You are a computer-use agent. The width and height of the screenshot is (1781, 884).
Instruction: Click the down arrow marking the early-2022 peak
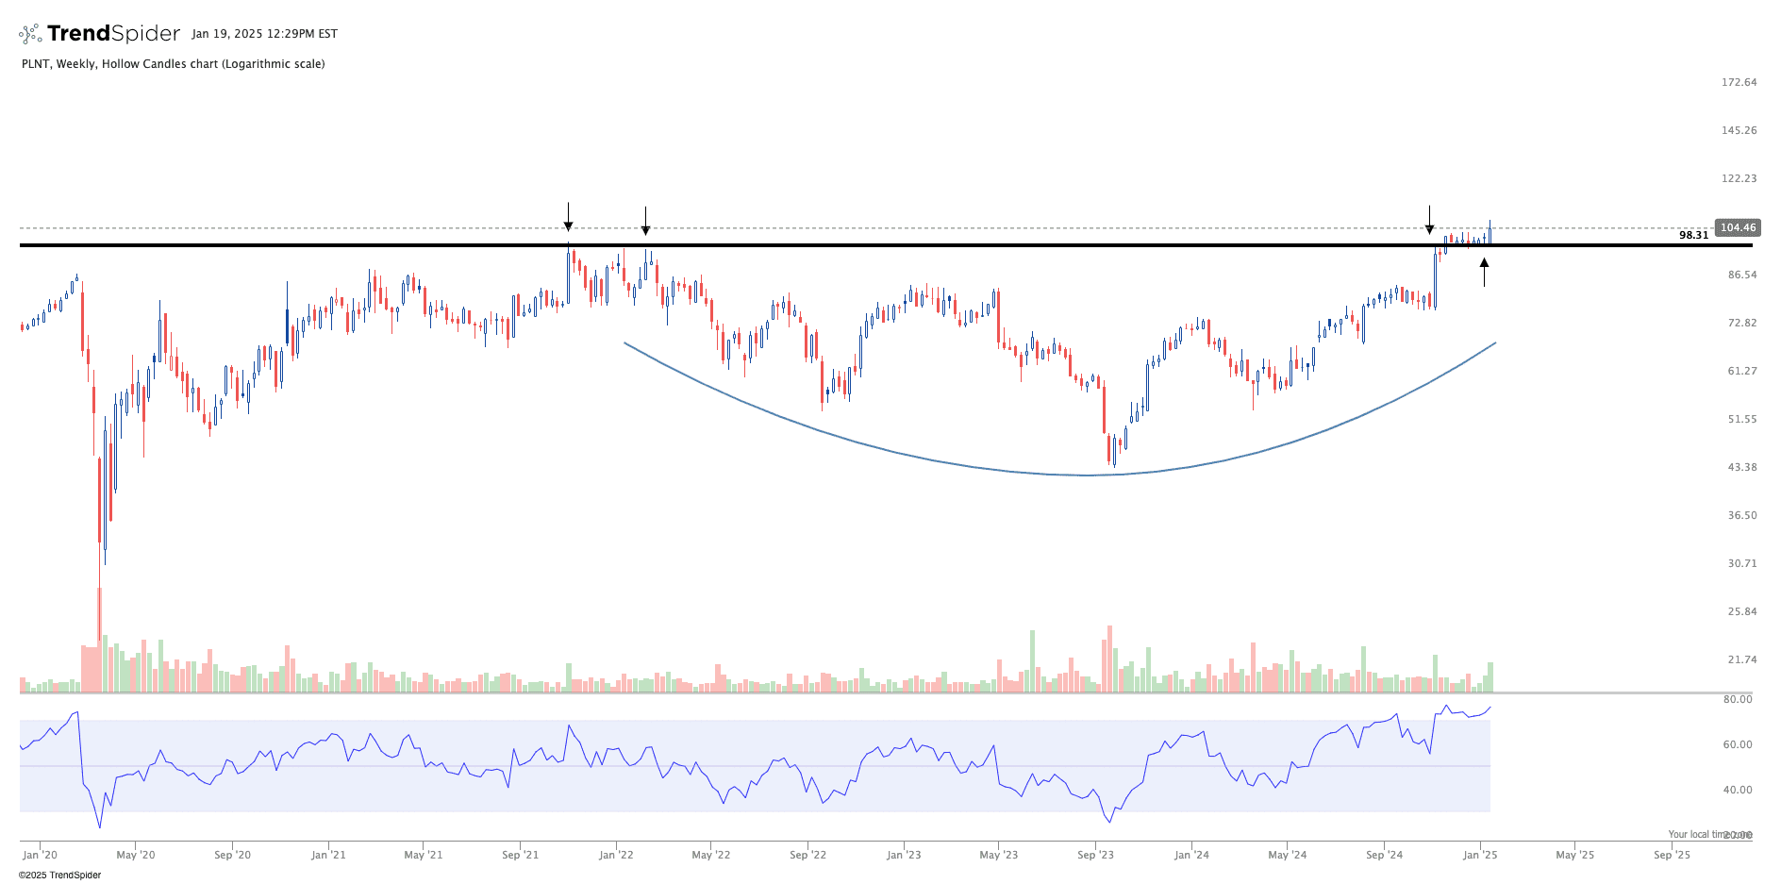click(x=645, y=222)
